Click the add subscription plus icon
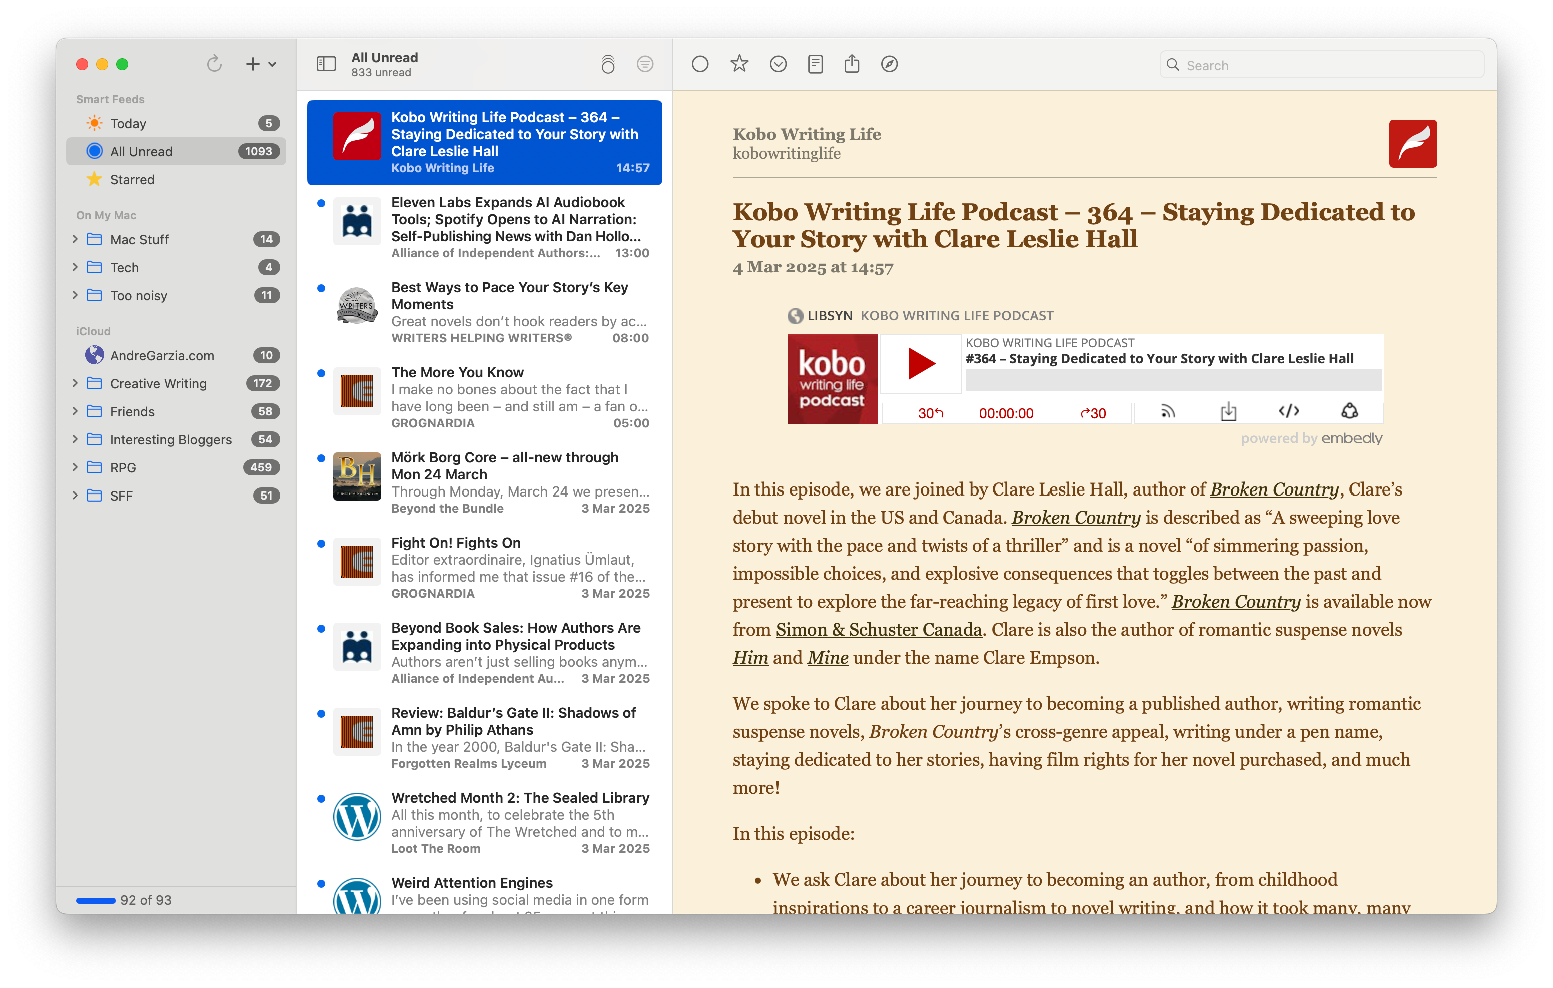 point(254,65)
